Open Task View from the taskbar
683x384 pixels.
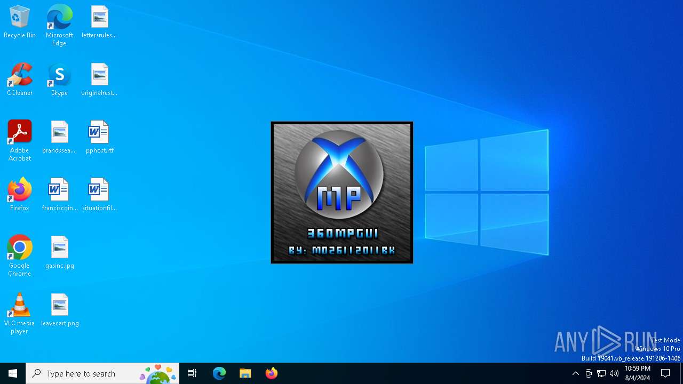pos(192,373)
